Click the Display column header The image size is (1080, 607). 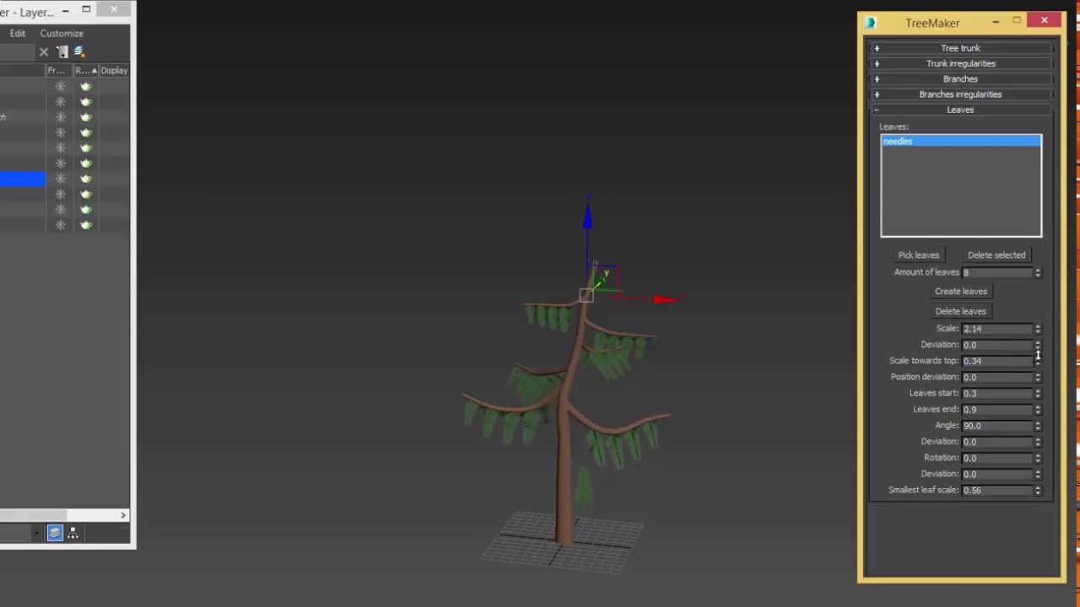pyautogui.click(x=114, y=70)
